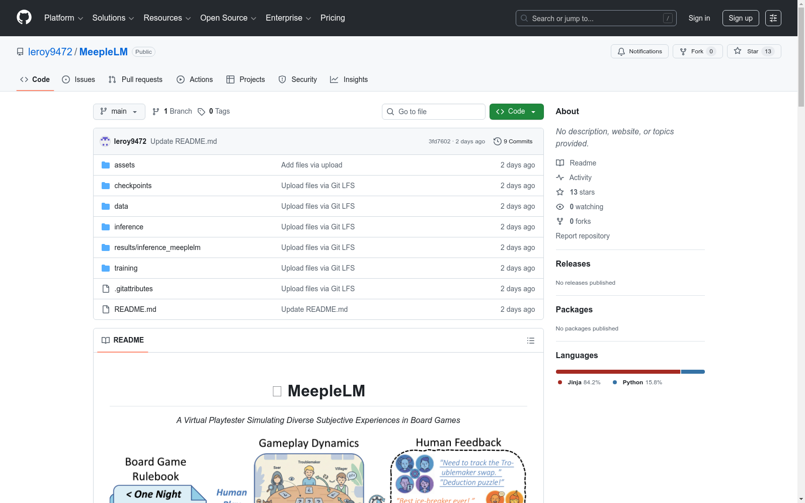Expand the Open Source menu

(x=228, y=18)
